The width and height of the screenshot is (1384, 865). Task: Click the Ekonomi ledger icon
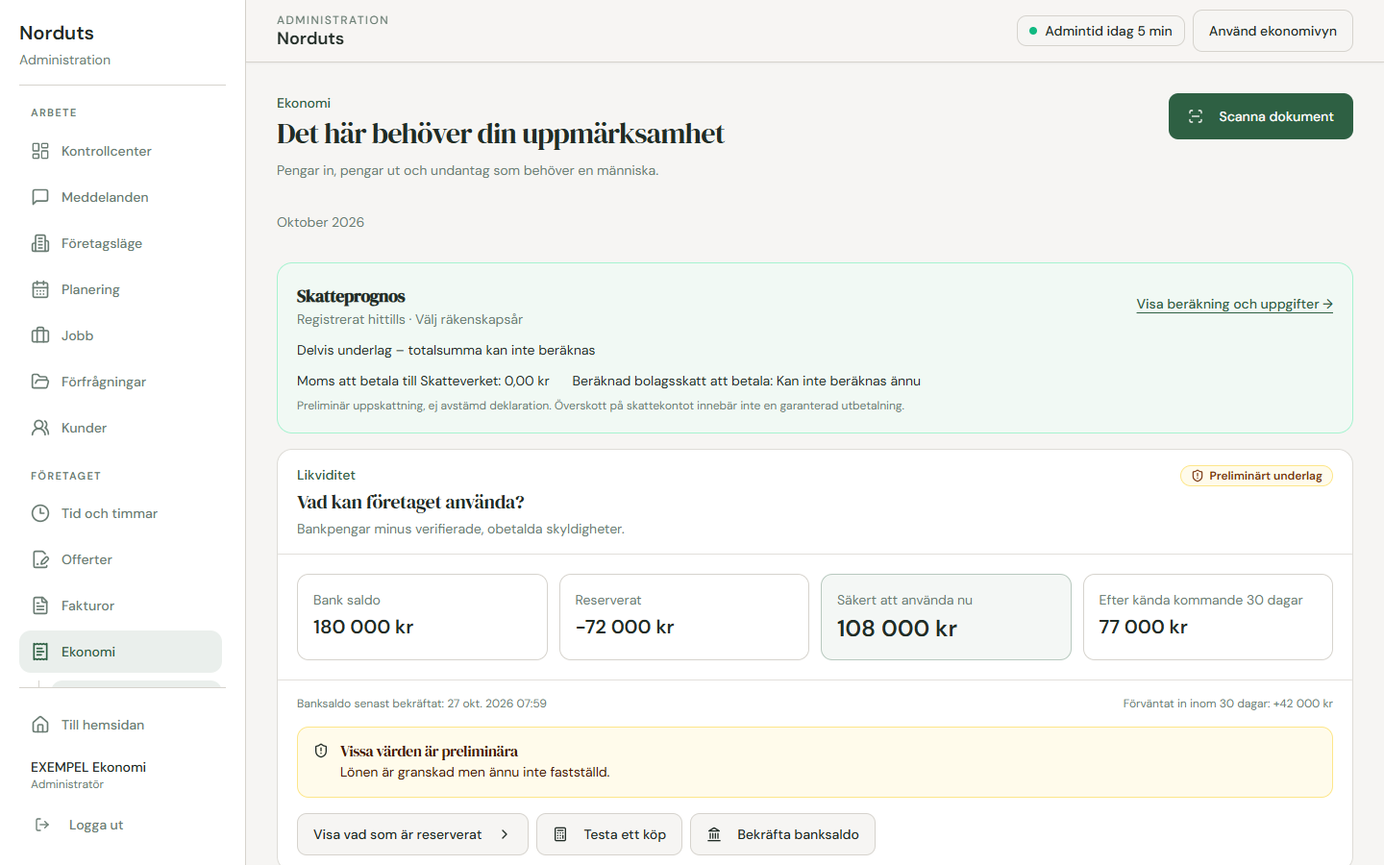(40, 652)
